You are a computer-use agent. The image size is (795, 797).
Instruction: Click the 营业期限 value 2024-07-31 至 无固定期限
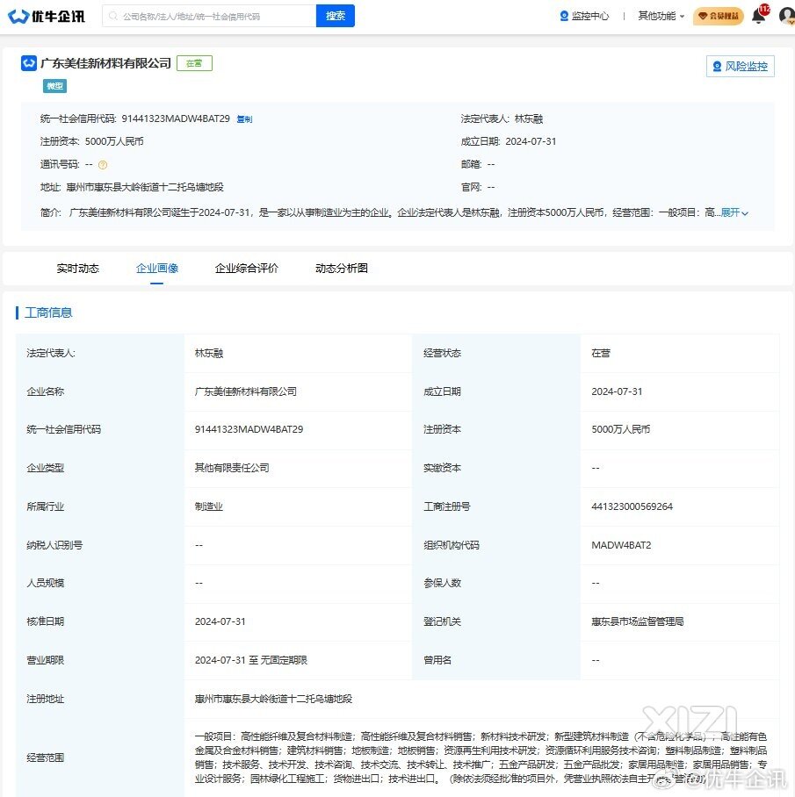[x=251, y=660]
